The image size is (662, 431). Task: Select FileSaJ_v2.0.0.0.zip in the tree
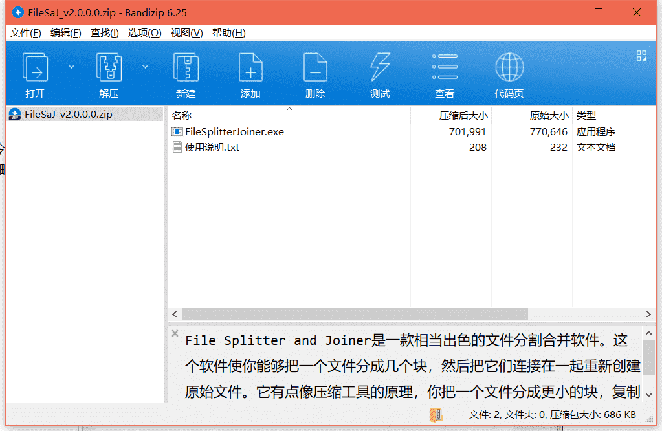pos(85,115)
